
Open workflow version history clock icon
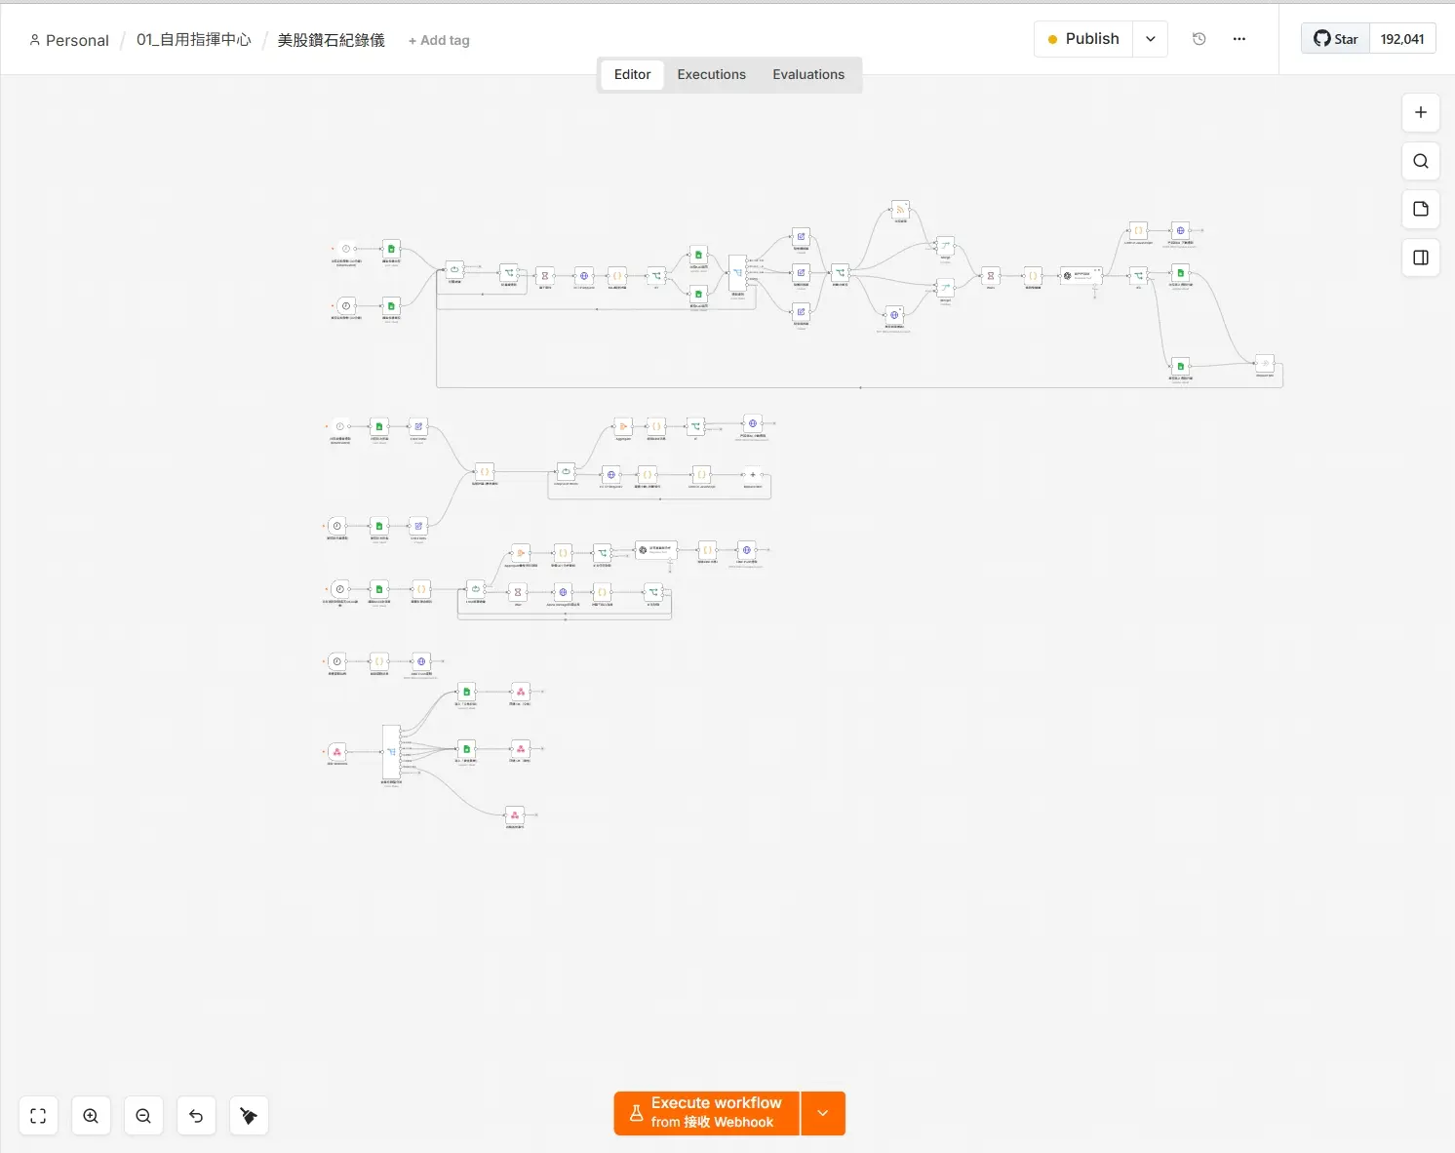[x=1199, y=39]
